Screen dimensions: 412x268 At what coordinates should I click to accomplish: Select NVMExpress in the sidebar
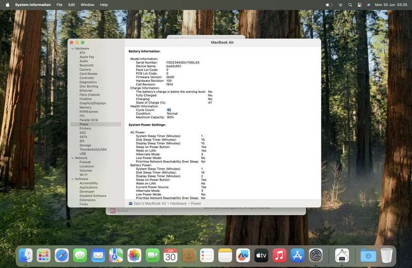(89, 111)
